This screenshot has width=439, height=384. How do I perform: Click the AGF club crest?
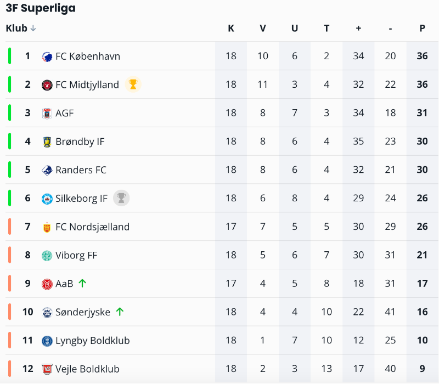pyautogui.click(x=47, y=114)
